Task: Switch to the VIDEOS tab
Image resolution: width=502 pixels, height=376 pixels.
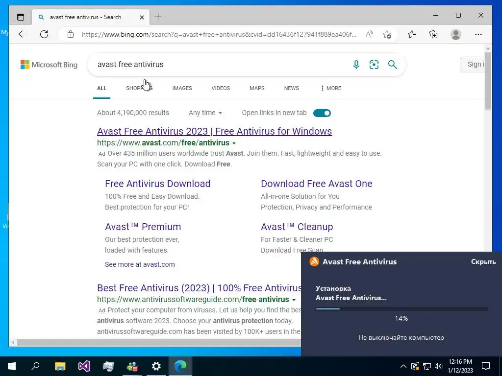Action: point(221,88)
